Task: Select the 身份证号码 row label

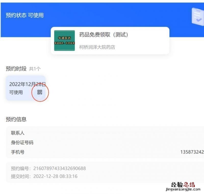Action: (x=22, y=142)
